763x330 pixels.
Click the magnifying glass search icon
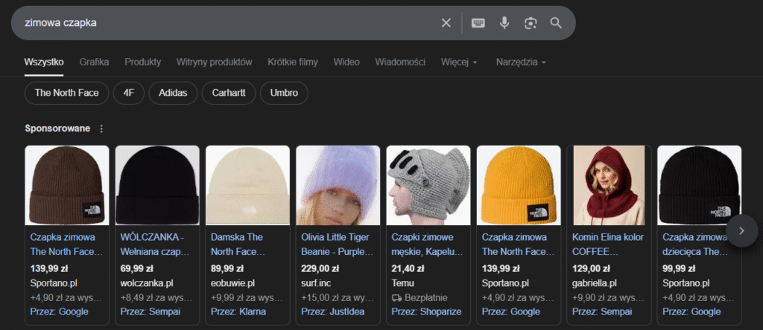click(x=556, y=23)
